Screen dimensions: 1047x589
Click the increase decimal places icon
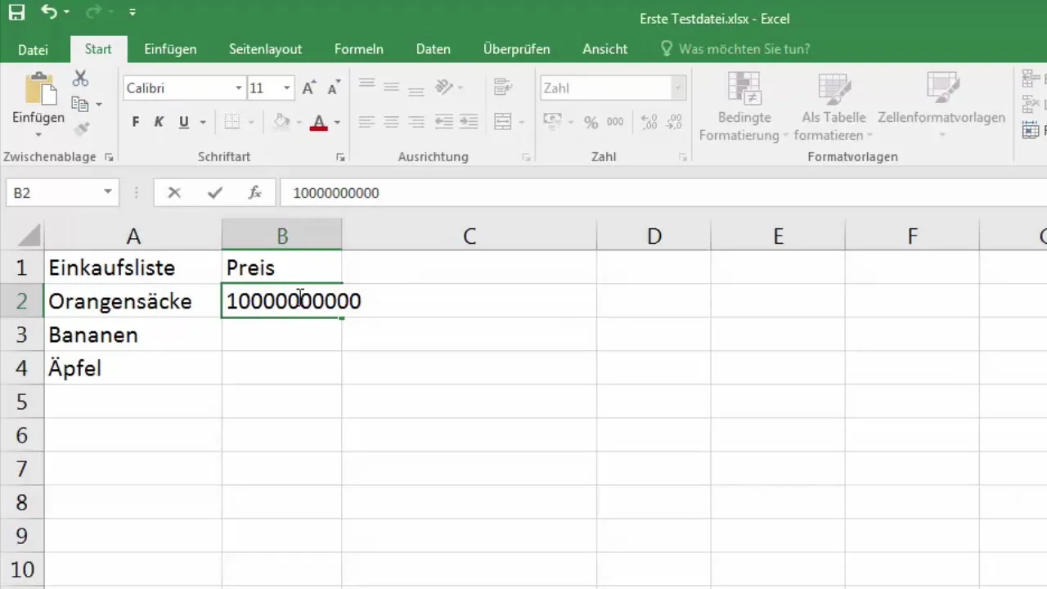coord(649,122)
